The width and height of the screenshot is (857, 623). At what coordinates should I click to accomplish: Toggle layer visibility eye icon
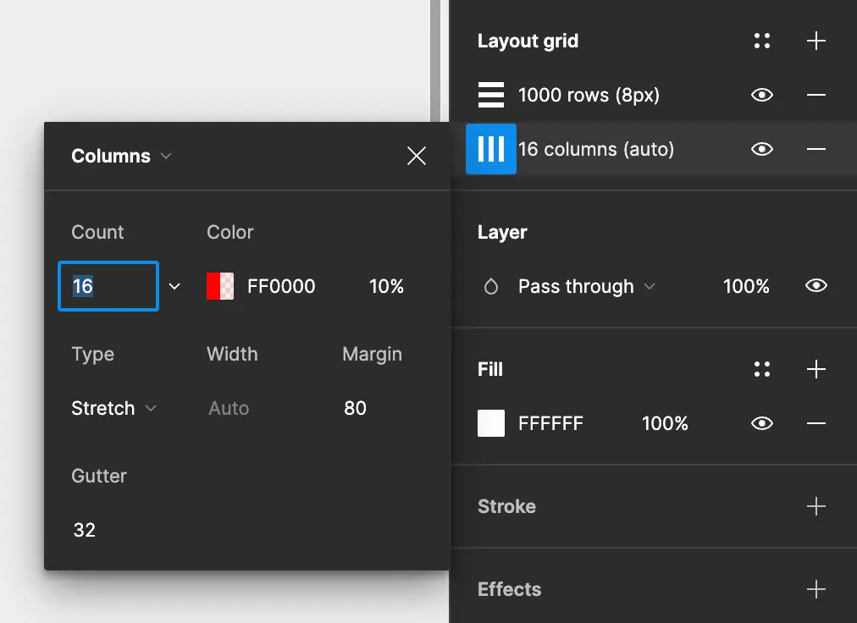coord(816,286)
